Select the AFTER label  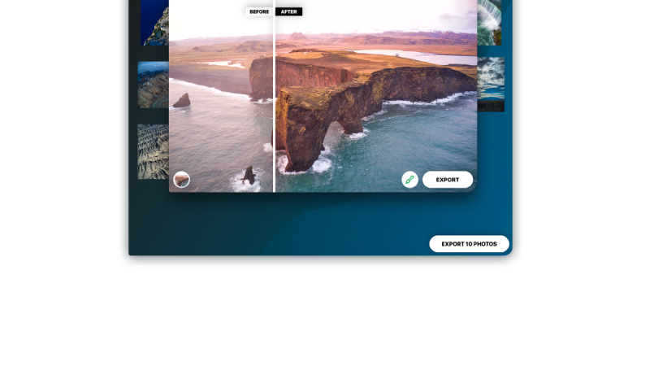coord(289,11)
